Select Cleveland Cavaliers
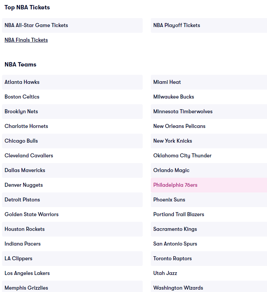The width and height of the screenshot is (267, 292). pos(72,156)
